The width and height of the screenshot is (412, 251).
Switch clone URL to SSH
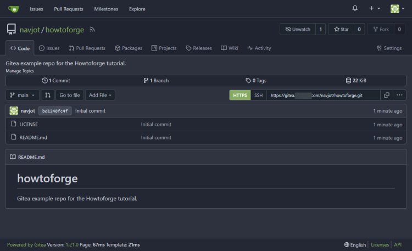pos(258,95)
